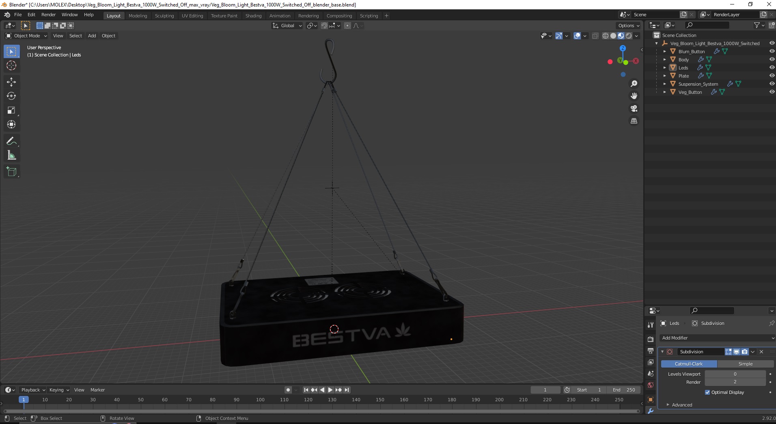
Task: Choose the Select Box tool
Action: click(x=11, y=51)
